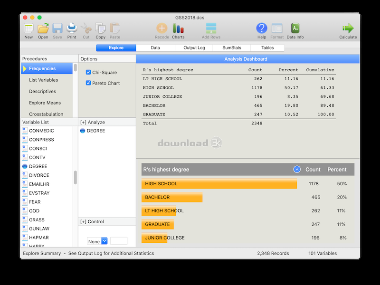380x285 pixels.
Task: Select GUNLAW in Variable List
Action: [x=39, y=228]
